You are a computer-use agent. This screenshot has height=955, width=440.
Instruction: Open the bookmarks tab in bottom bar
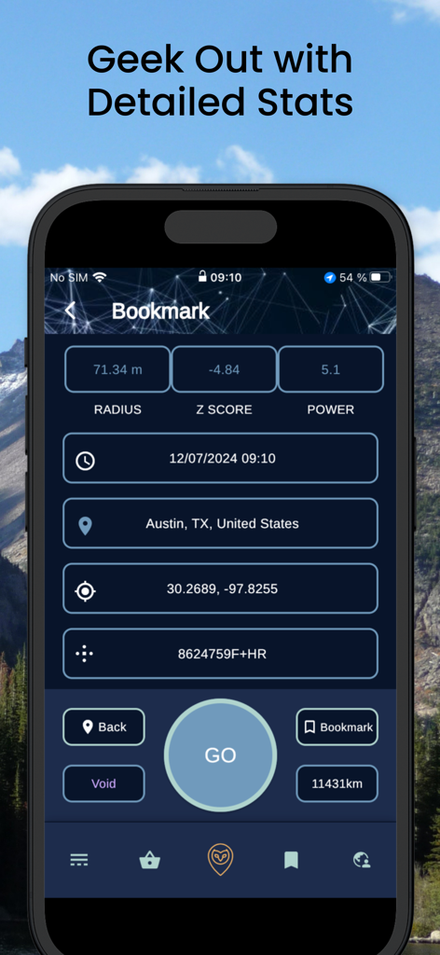(x=291, y=860)
